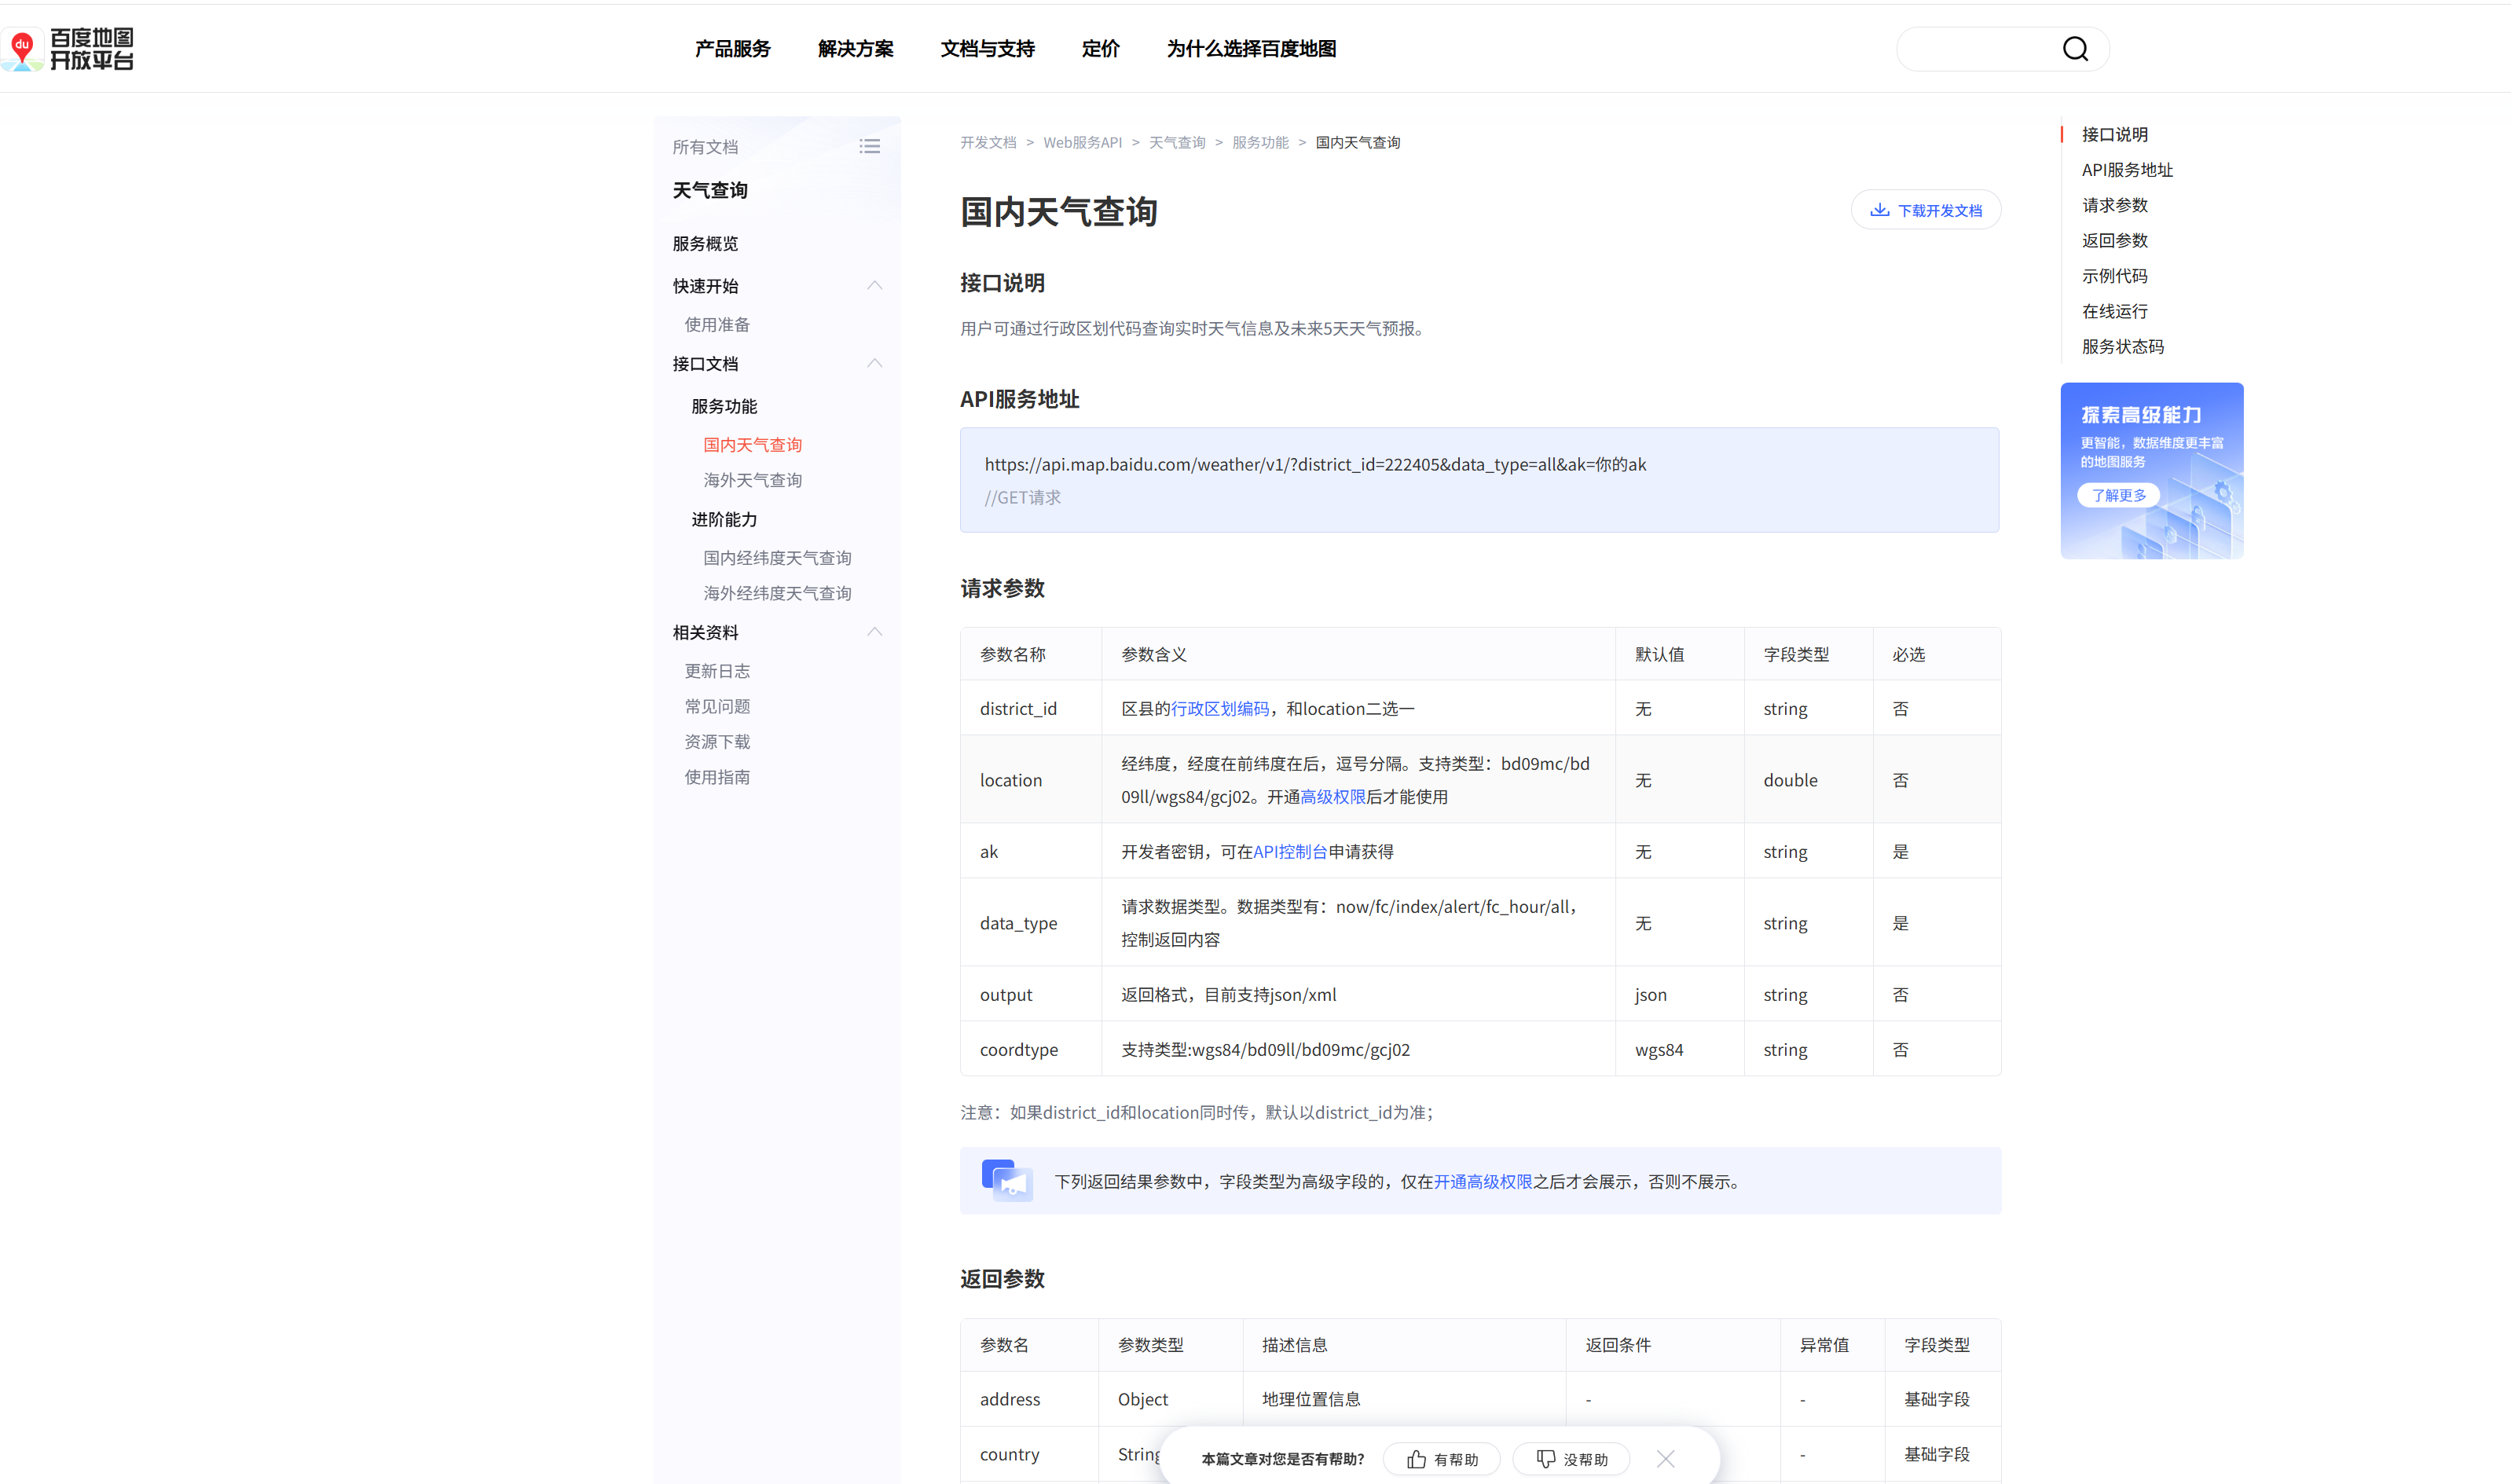Collapse the 快速开始 section

874,286
